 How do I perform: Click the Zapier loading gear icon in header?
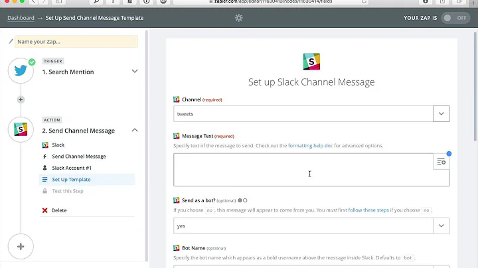tap(239, 18)
